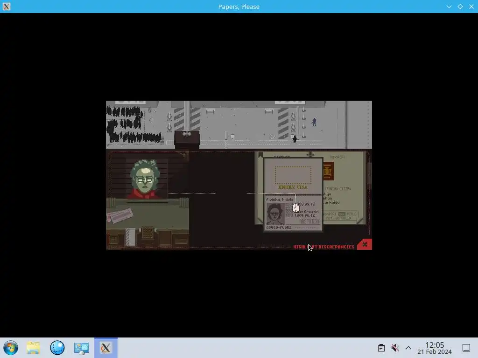Click the HIGHLIGHT DISCREPANCIES label
478x358 pixels.
[324, 247]
